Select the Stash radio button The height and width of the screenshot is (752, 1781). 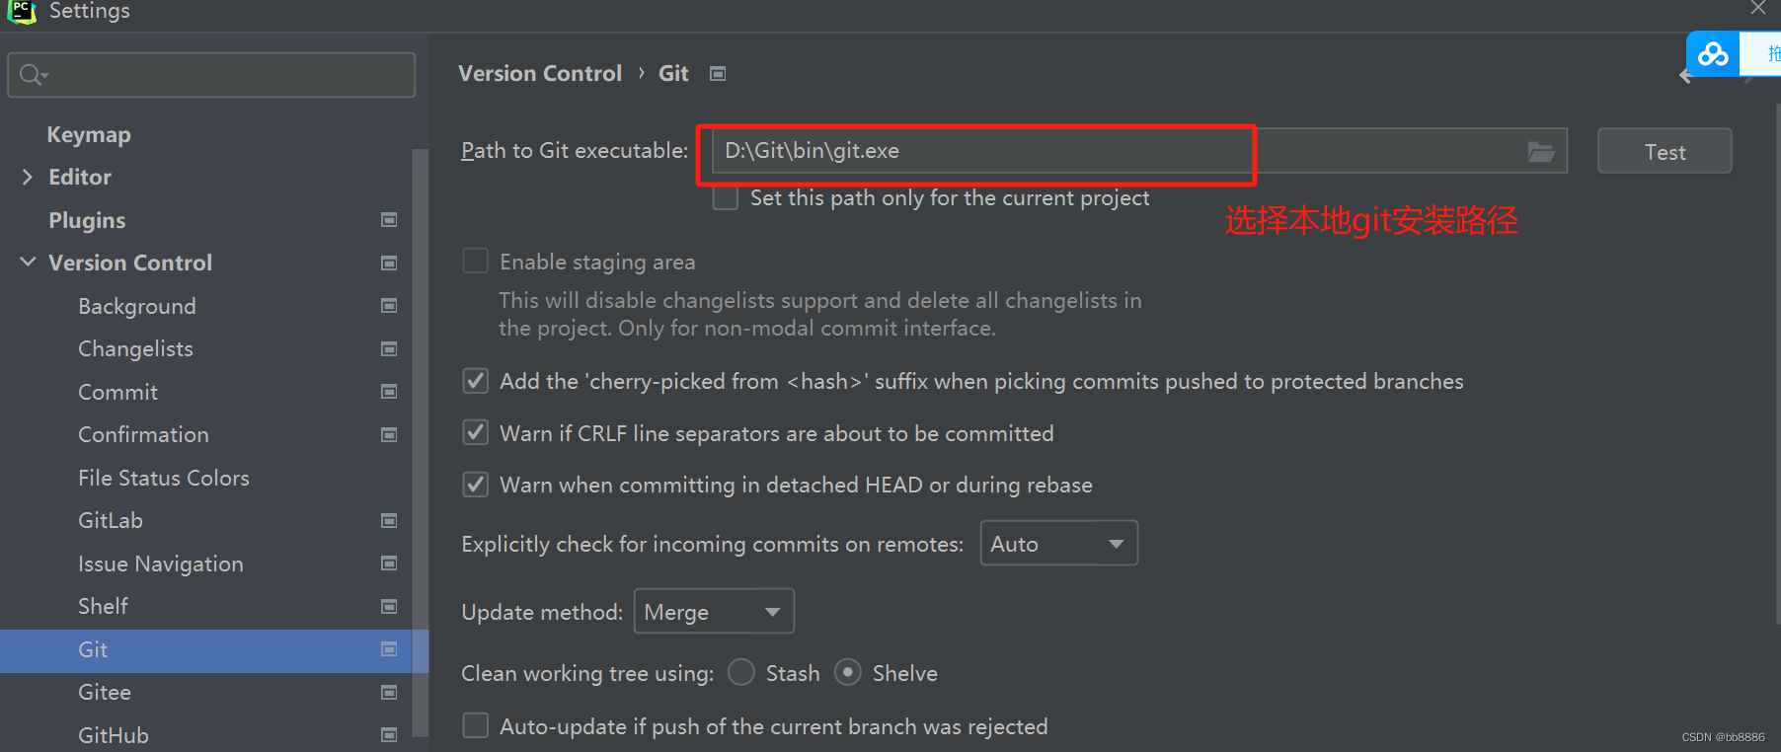(740, 672)
